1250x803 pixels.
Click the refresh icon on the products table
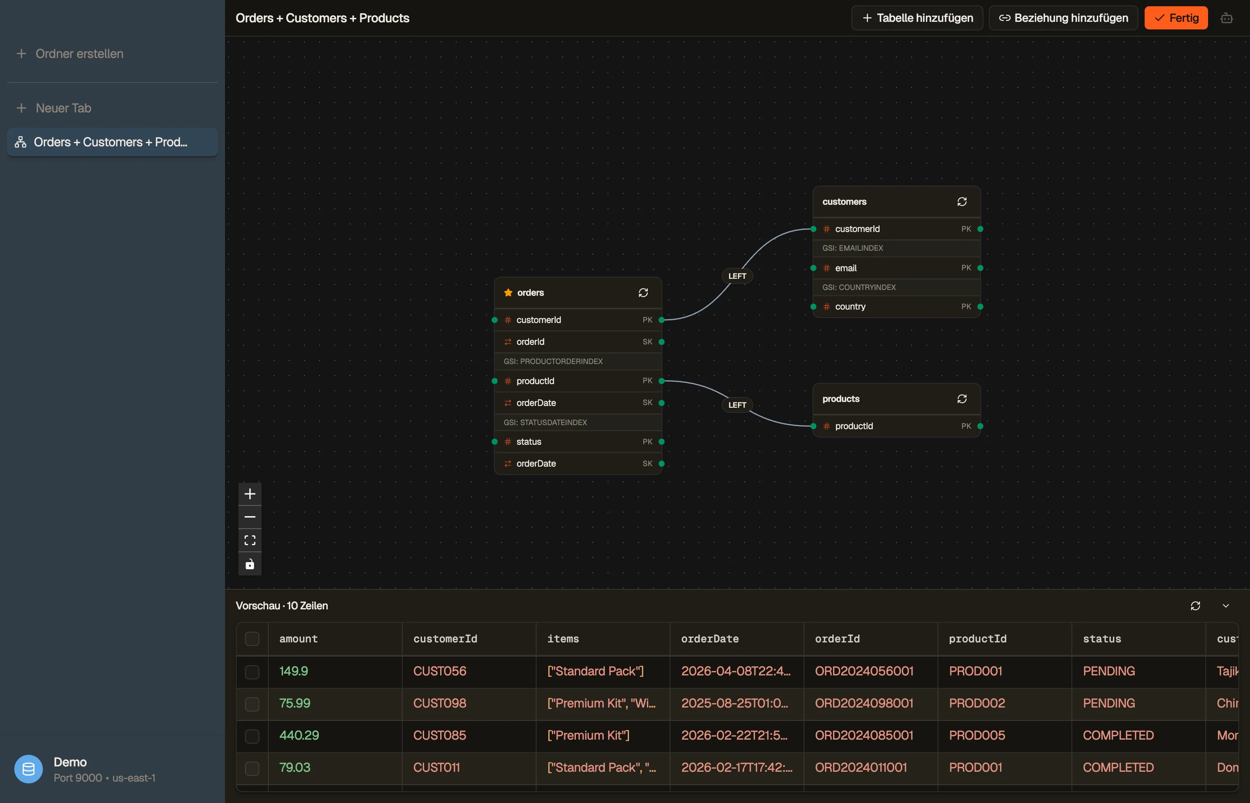pos(962,399)
